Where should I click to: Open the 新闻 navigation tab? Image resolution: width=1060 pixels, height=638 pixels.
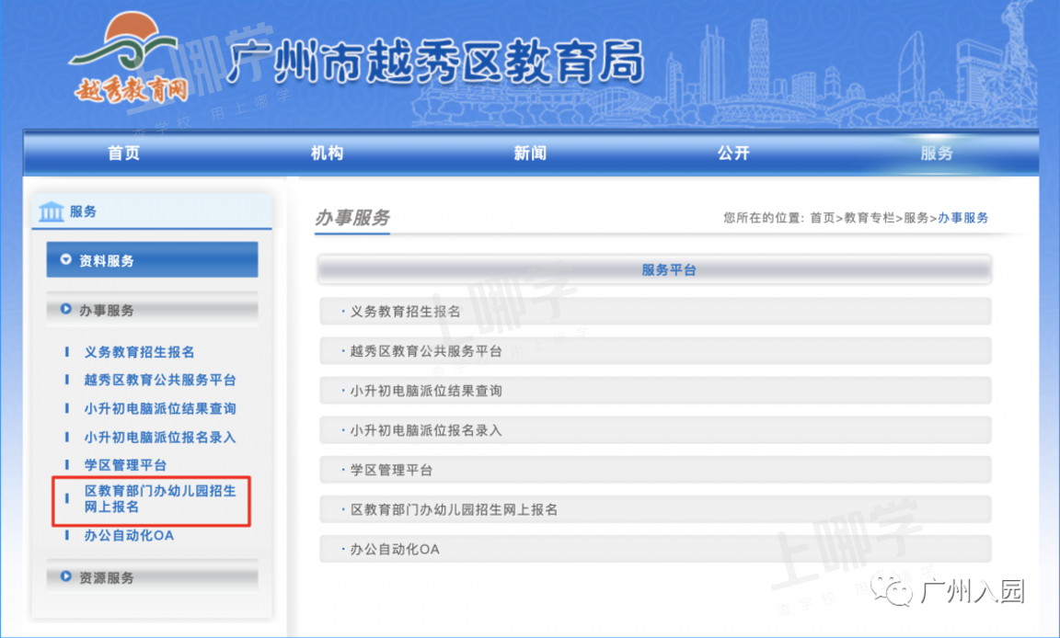tap(530, 154)
